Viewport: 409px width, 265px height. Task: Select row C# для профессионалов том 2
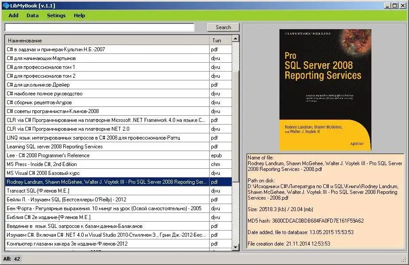[118, 76]
